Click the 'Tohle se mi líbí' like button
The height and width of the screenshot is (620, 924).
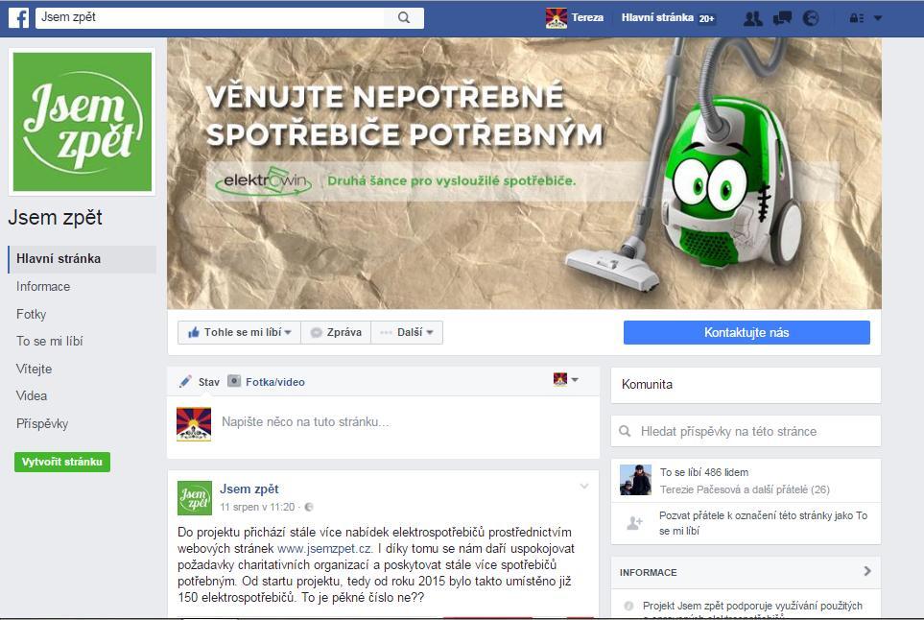[239, 332]
